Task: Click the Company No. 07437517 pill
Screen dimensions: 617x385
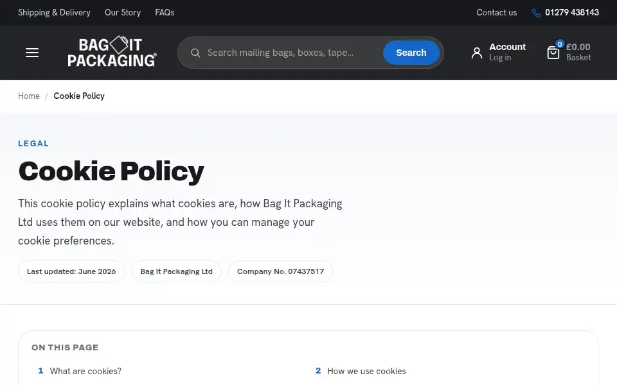Action: click(280, 271)
